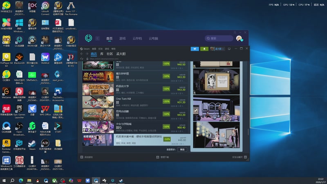Open the highlighted 机密谋杀案中案 game row
Screen dimensions: 327x184
(x=136, y=139)
